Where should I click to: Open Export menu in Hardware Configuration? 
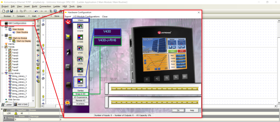68,16
